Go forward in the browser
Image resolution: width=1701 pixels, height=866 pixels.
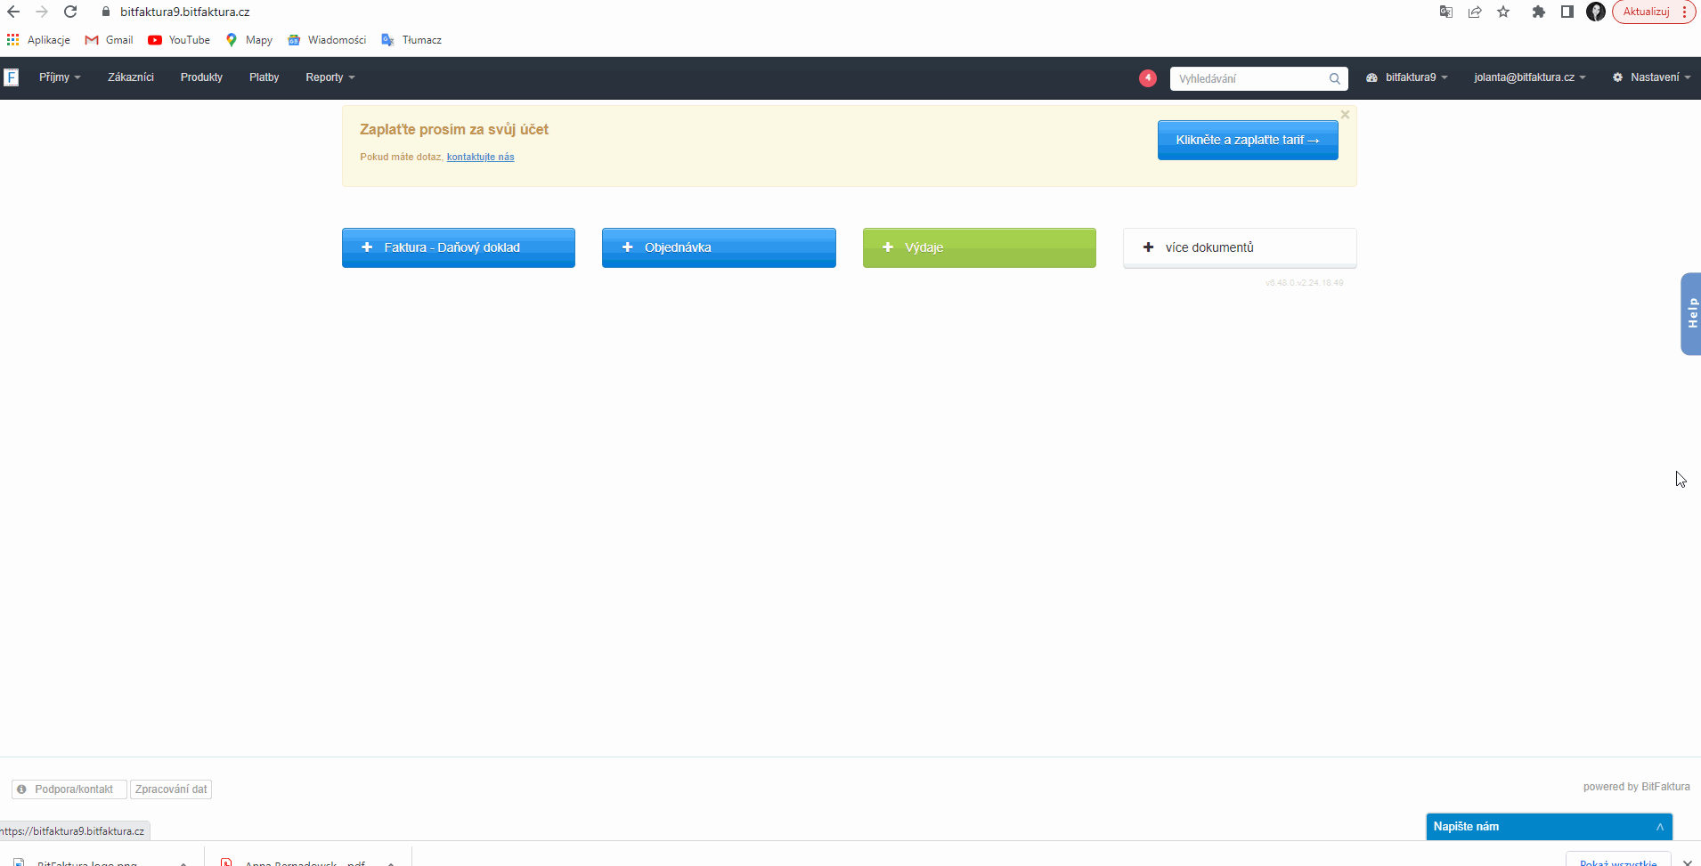42,12
